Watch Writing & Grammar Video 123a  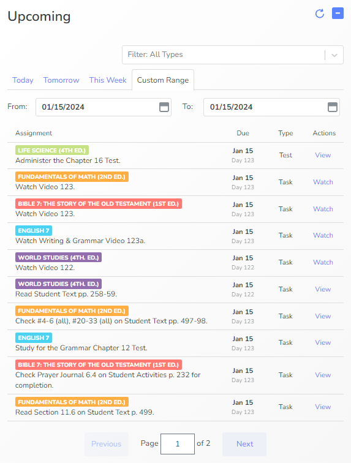pyautogui.click(x=323, y=235)
